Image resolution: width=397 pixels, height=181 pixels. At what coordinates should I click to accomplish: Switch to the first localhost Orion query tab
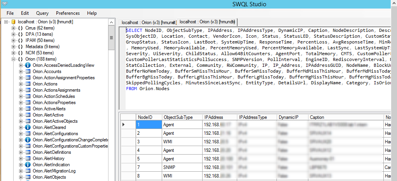click(x=149, y=23)
